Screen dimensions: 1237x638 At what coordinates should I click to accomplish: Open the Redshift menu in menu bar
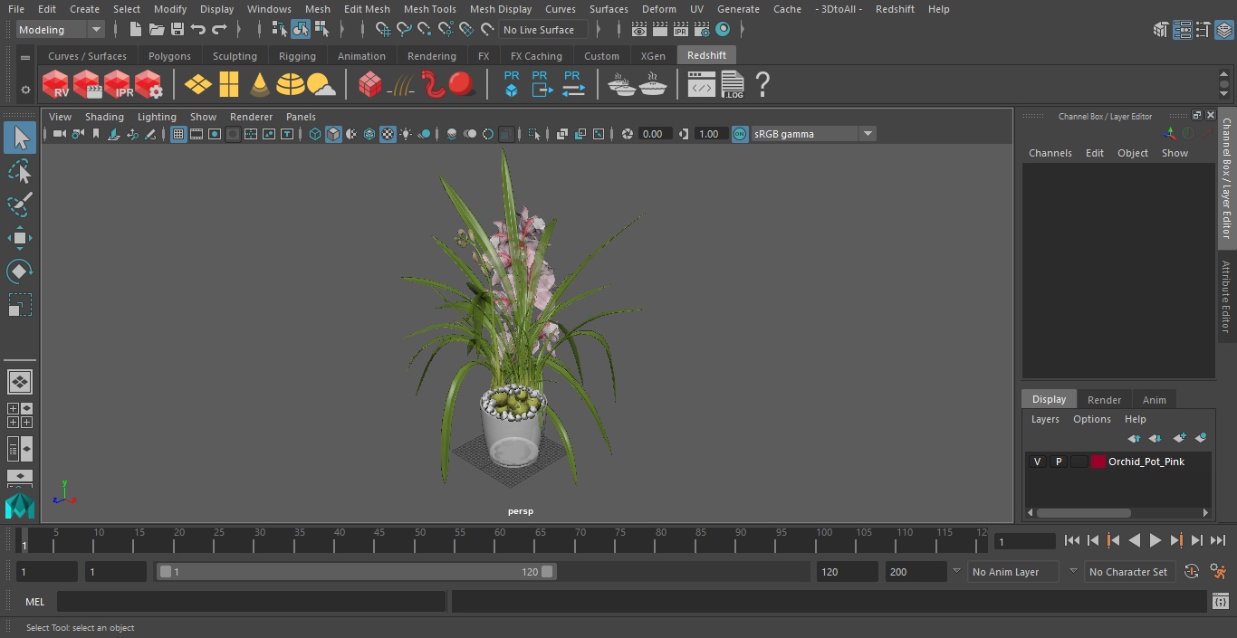click(x=895, y=9)
